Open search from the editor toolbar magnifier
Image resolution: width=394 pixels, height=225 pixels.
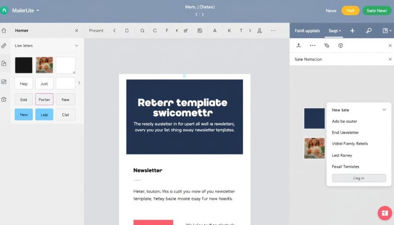tap(142, 30)
